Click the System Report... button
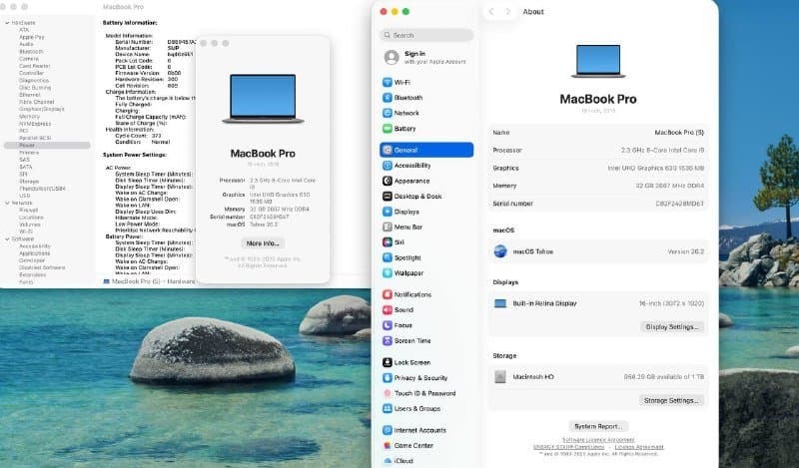Image resolution: width=799 pixels, height=468 pixels. 598,426
